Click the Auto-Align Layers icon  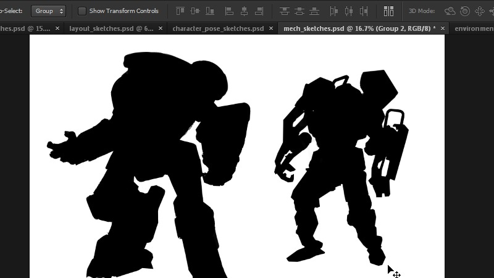tap(388, 11)
